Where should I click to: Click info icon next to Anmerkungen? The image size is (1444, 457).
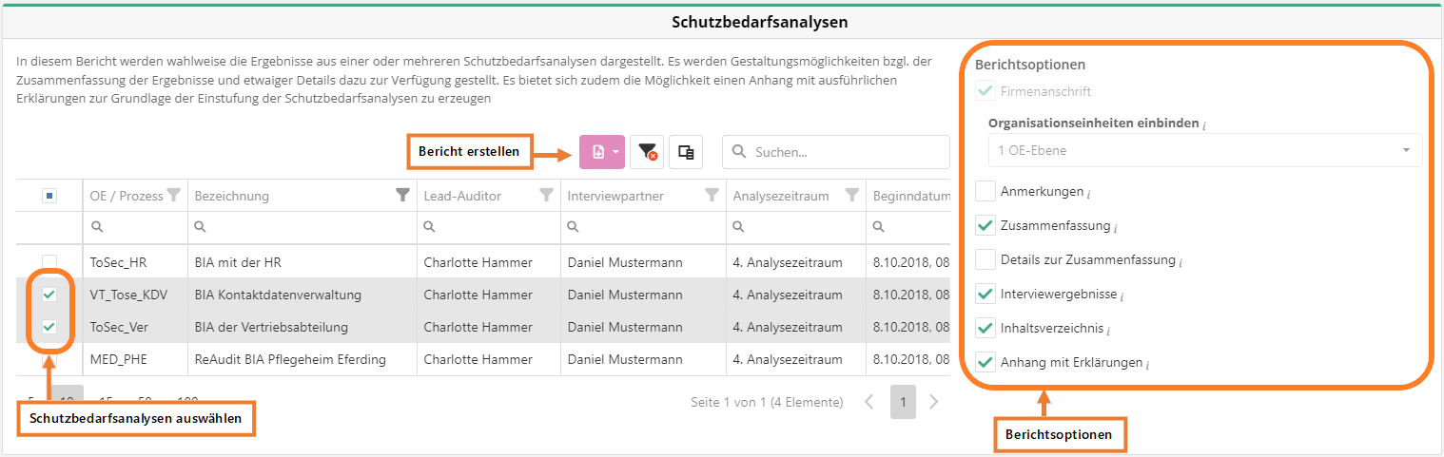pyautogui.click(x=1088, y=194)
